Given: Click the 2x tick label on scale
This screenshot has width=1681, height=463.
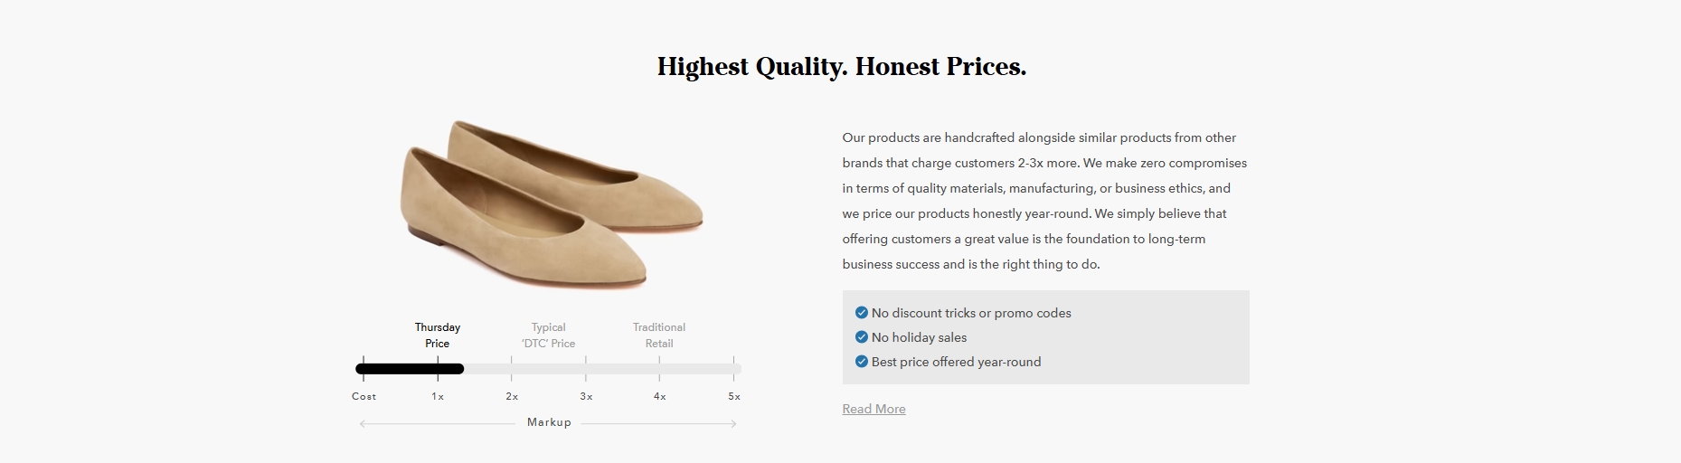Looking at the screenshot, I should [x=512, y=397].
